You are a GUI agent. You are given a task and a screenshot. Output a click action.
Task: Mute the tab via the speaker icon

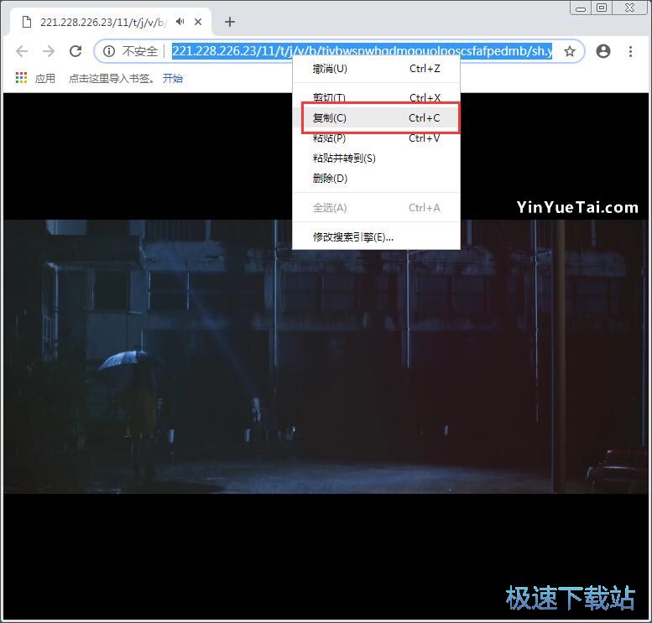click(180, 22)
